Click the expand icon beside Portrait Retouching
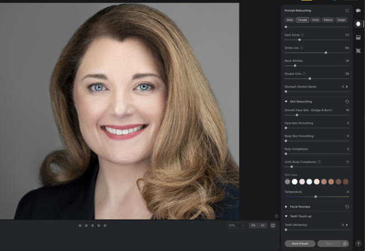 click(x=347, y=10)
